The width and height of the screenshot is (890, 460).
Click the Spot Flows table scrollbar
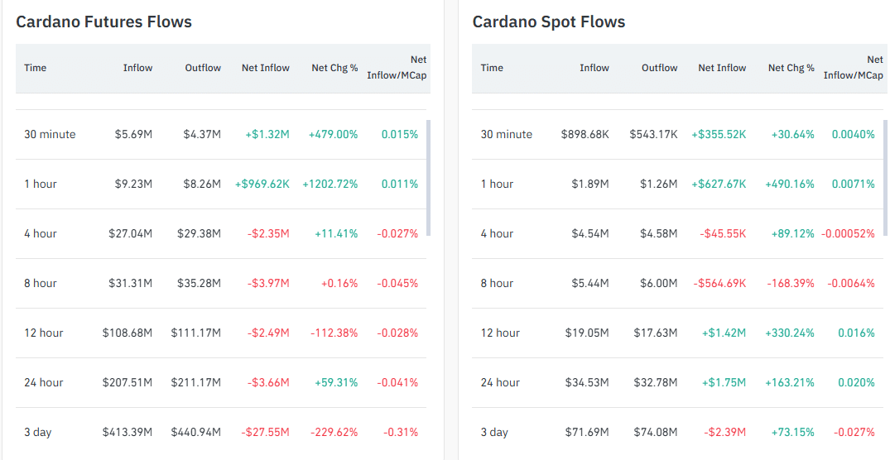(x=885, y=177)
